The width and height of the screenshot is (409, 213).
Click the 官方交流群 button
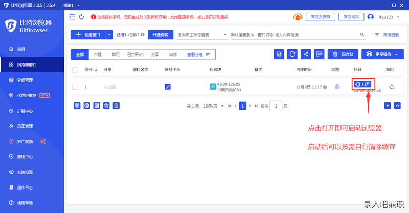pyautogui.click(x=321, y=17)
